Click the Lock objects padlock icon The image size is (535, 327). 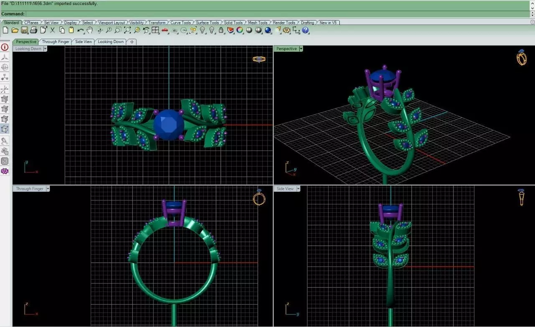point(221,30)
